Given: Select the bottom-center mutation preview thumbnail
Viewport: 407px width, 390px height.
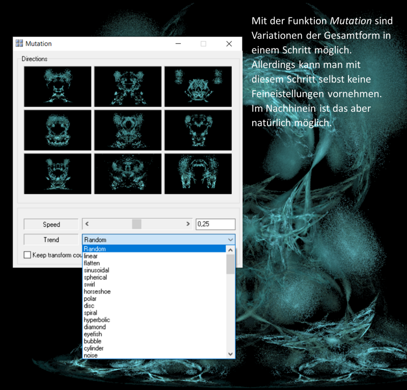Looking at the screenshot, I should (x=128, y=174).
